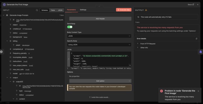Click the expand-editor icon in the JSON field
The image size is (203, 104).
(130, 65)
